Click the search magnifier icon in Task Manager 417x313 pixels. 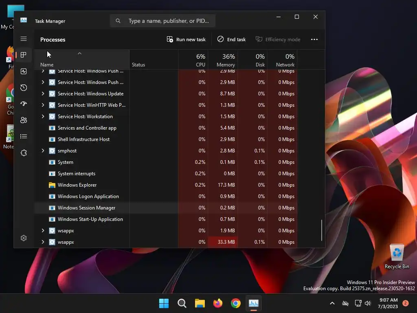(x=118, y=21)
